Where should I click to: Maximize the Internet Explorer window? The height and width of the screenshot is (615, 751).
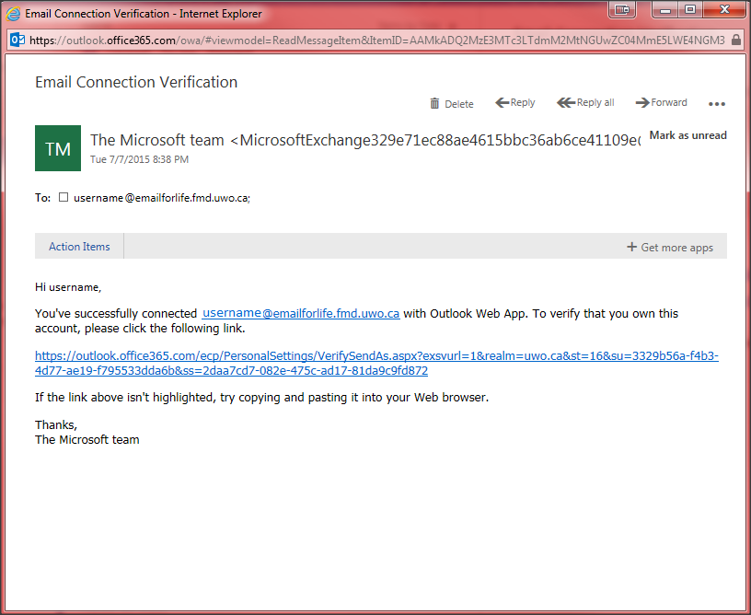(689, 10)
